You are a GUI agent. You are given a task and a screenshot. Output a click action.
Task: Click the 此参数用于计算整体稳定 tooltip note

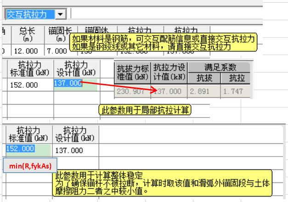pyautogui.click(x=162, y=184)
